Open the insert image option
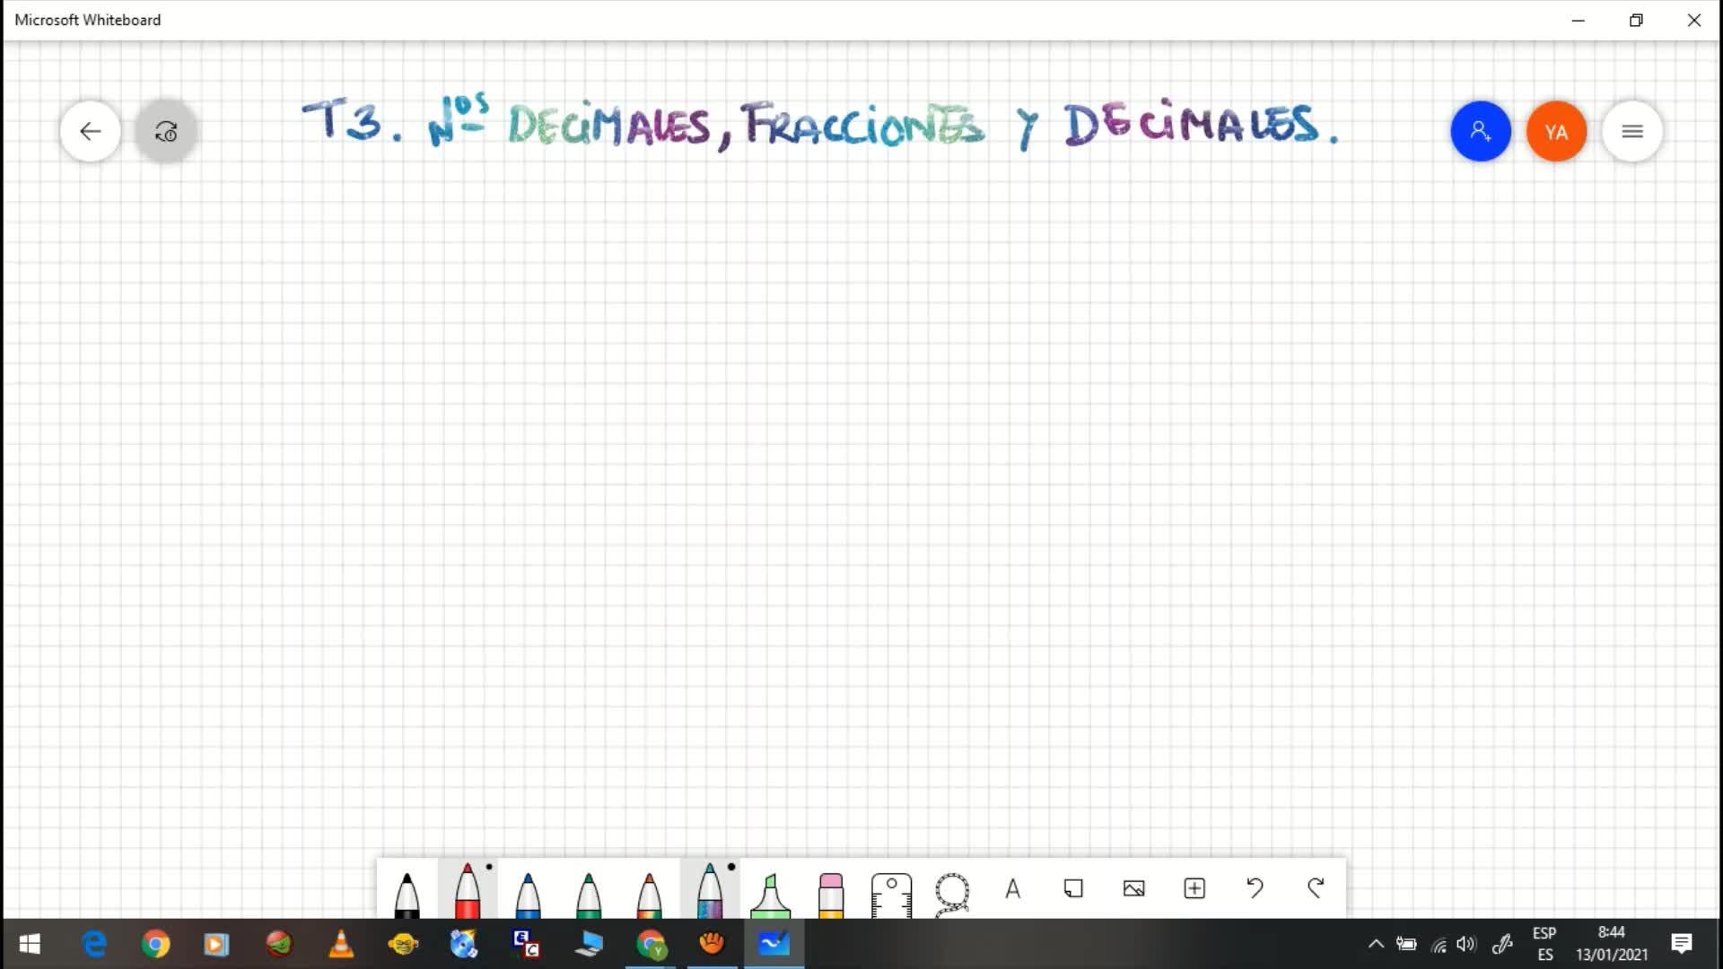Image resolution: width=1723 pixels, height=969 pixels. tap(1133, 889)
